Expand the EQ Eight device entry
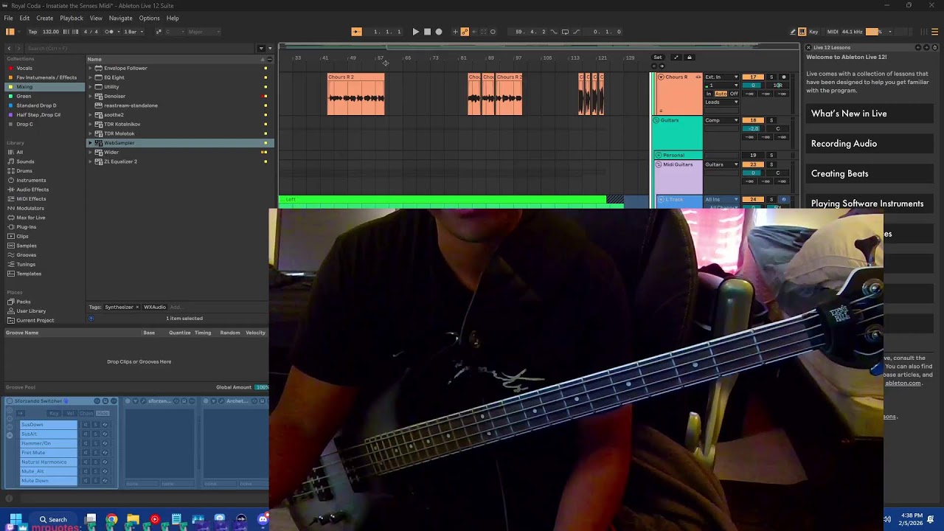This screenshot has height=531, width=944. click(x=91, y=77)
